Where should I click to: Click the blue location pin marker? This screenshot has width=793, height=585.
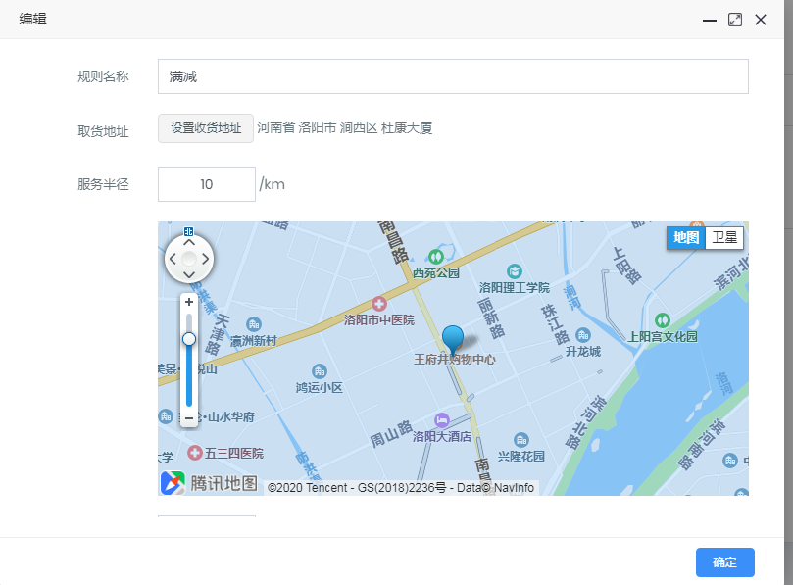click(453, 339)
